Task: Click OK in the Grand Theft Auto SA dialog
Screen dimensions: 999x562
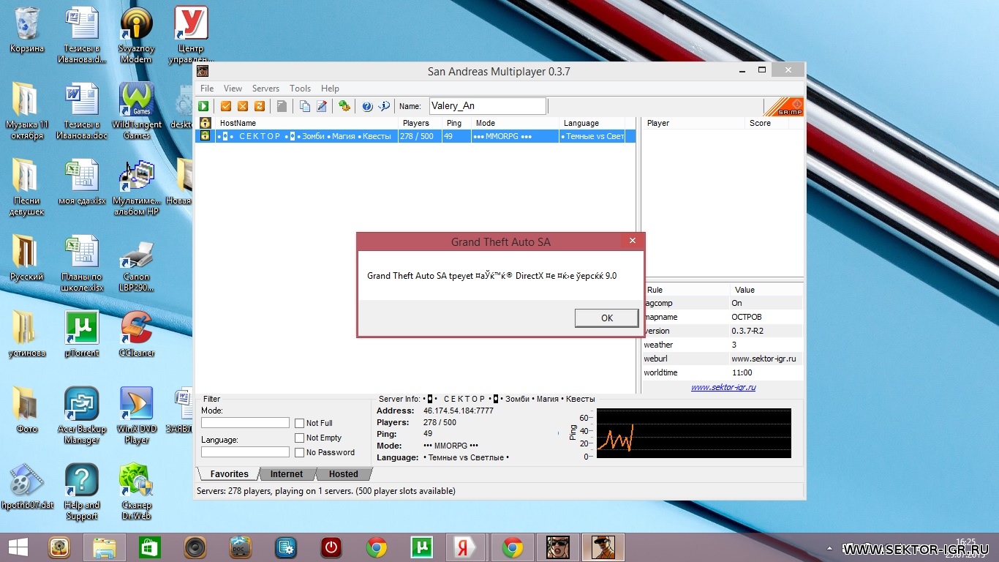Action: [606, 318]
